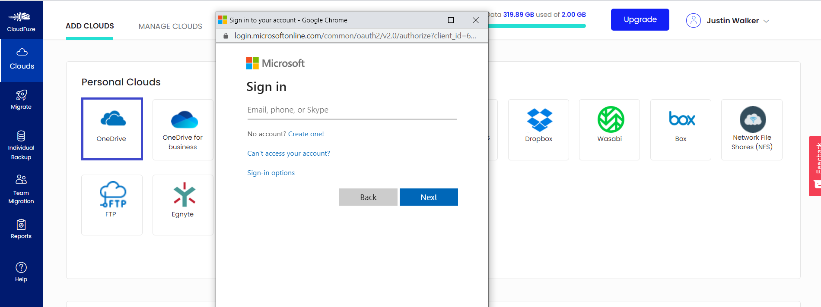
Task: Open the CloudFuze logo home
Action: point(21,21)
